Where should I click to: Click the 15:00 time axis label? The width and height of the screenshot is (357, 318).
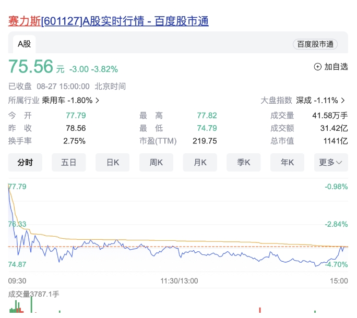(x=339, y=281)
